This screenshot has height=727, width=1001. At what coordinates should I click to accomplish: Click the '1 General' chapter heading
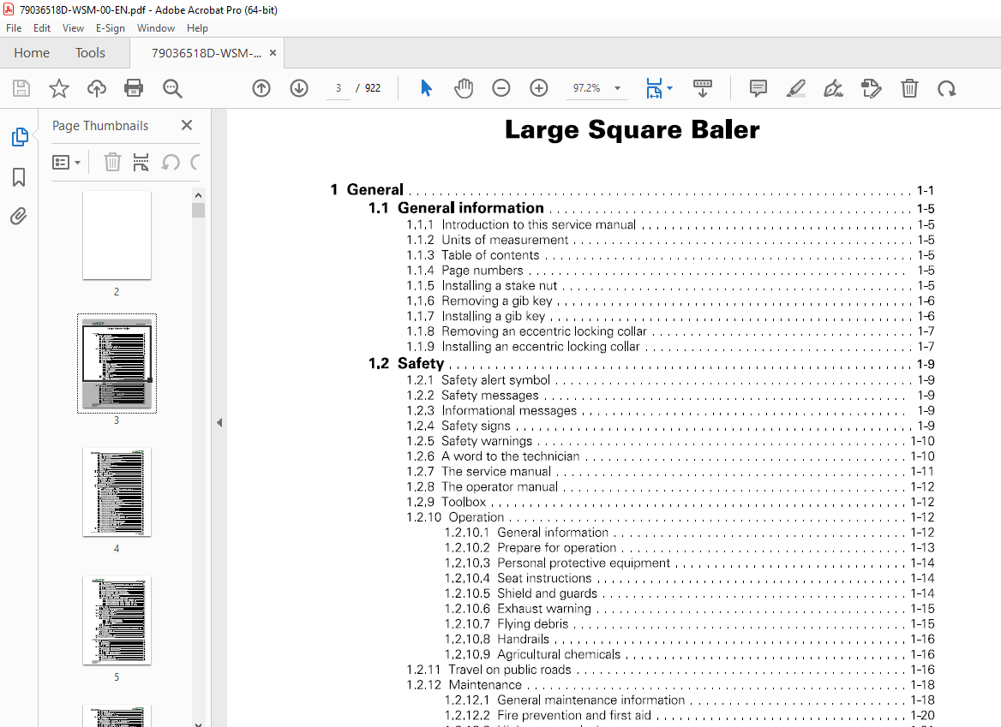pyautogui.click(x=367, y=189)
